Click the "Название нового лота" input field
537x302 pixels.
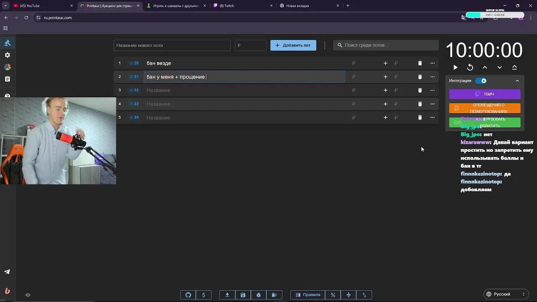[x=172, y=45]
